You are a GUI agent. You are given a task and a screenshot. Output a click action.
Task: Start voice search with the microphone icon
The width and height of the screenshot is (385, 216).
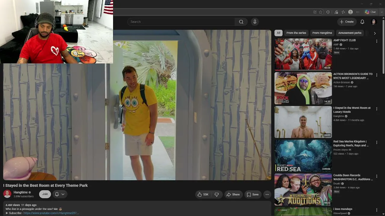[255, 22]
